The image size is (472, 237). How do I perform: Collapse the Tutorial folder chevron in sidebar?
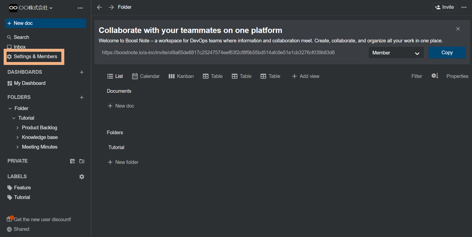pos(14,118)
